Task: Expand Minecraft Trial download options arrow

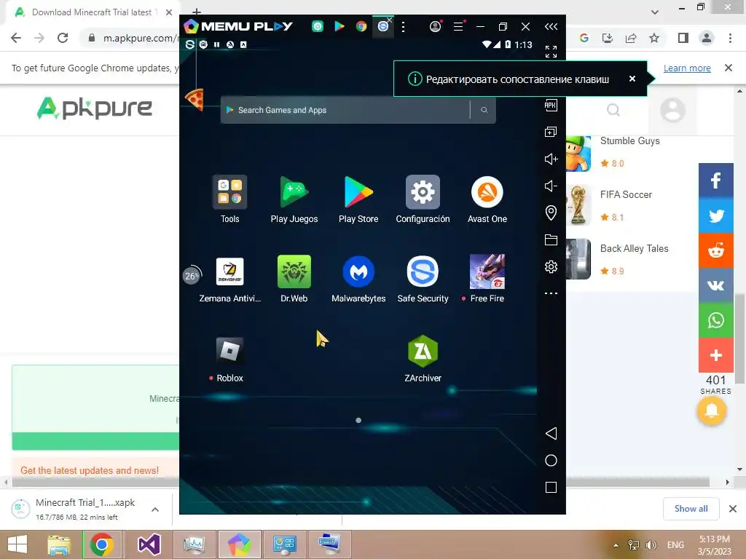Action: [154, 510]
